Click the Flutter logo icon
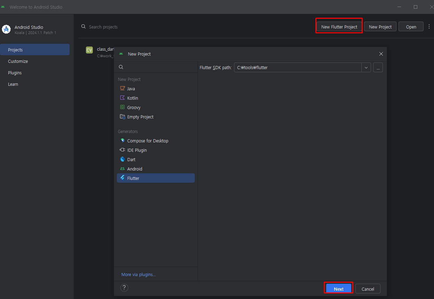Screen dimensions: 434x299 click(x=122, y=178)
